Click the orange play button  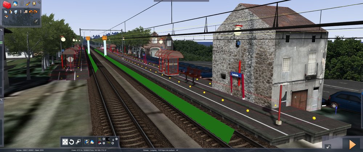352,145
